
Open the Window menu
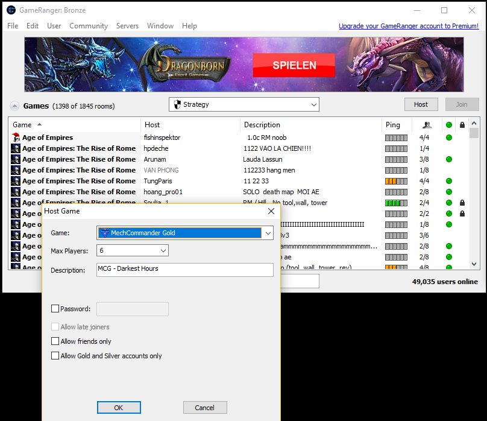pyautogui.click(x=160, y=26)
